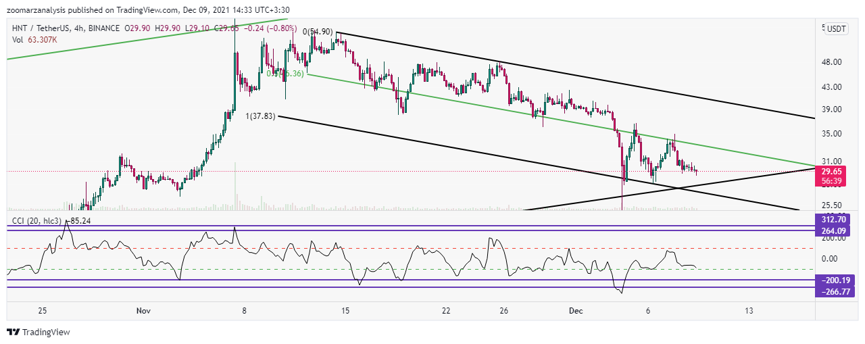Click the price axis value 35.00
This screenshot has width=865, height=344.
[x=831, y=134]
